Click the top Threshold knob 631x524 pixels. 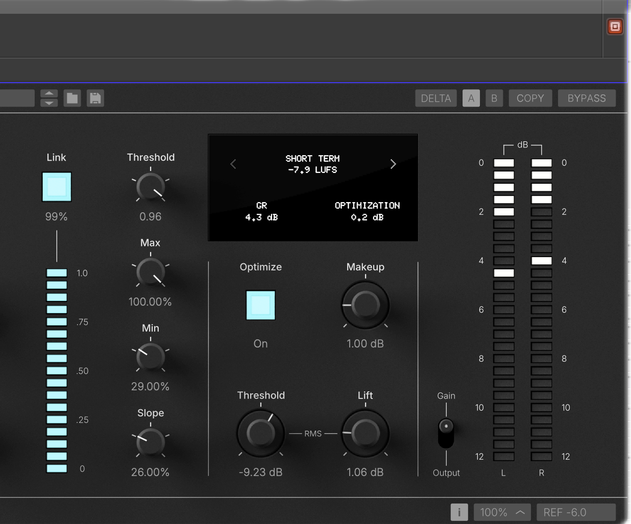coord(151,187)
